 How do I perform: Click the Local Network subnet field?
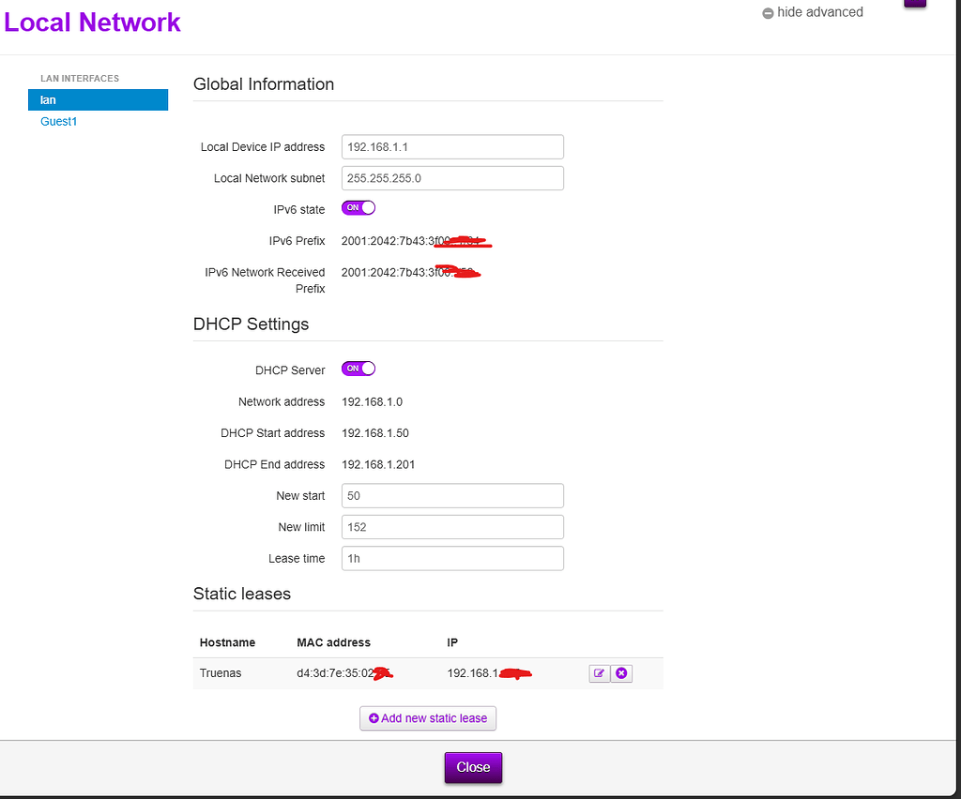pyautogui.click(x=452, y=177)
